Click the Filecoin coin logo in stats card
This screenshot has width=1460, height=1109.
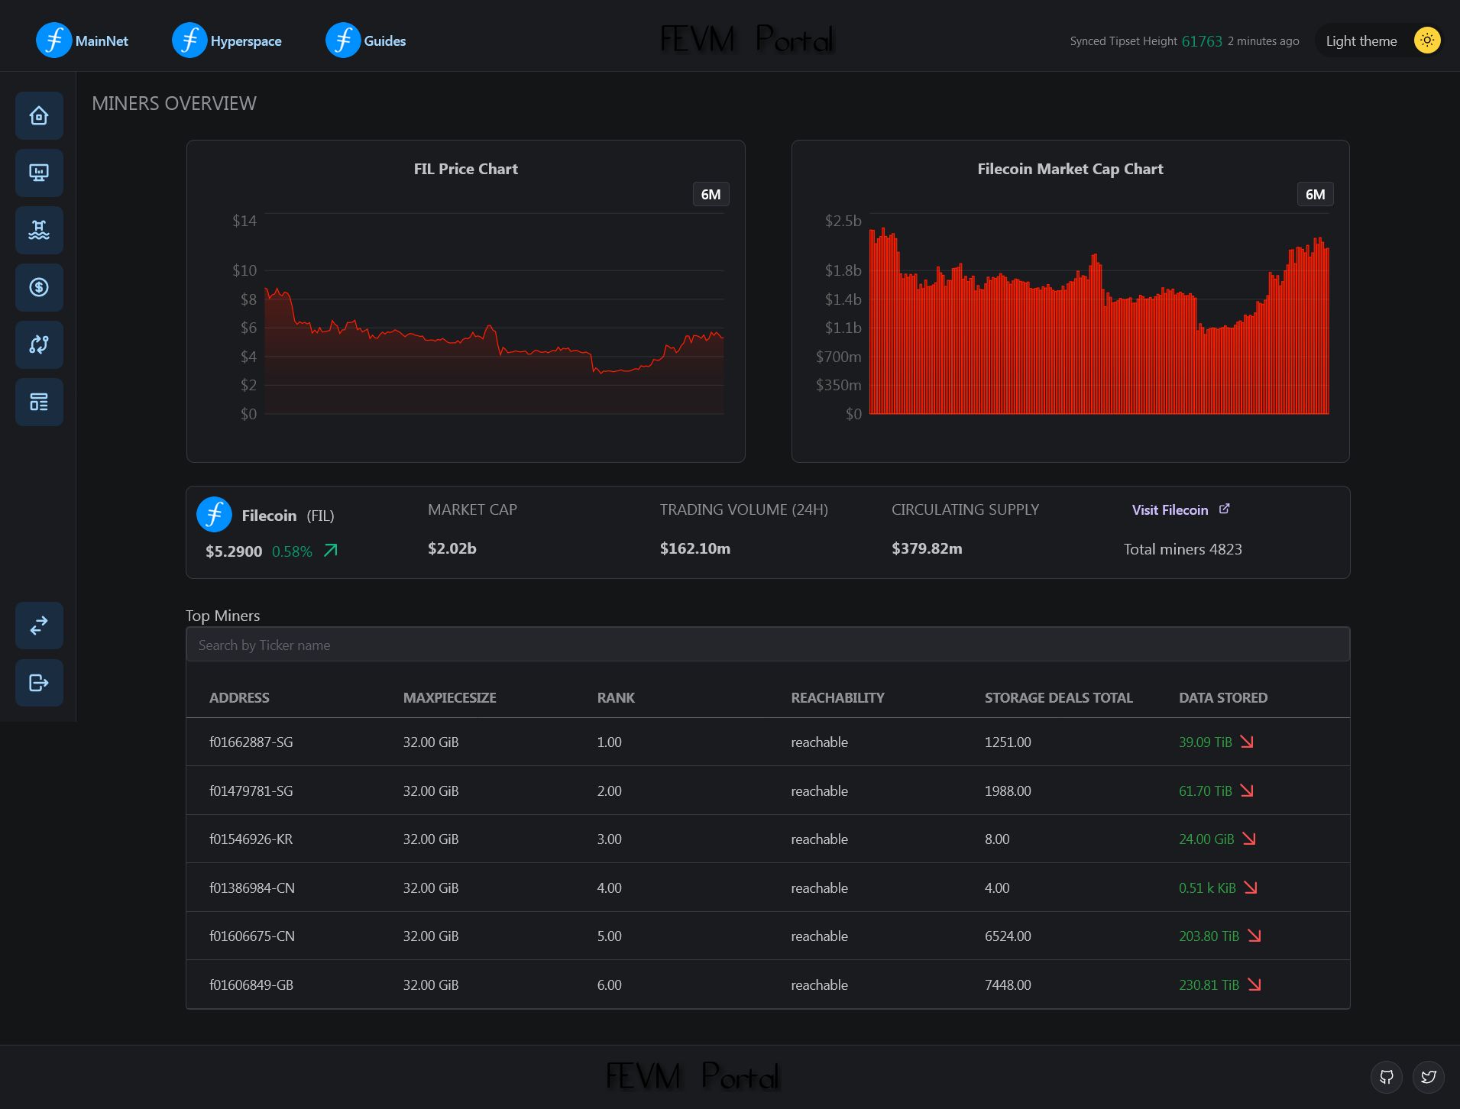[214, 515]
